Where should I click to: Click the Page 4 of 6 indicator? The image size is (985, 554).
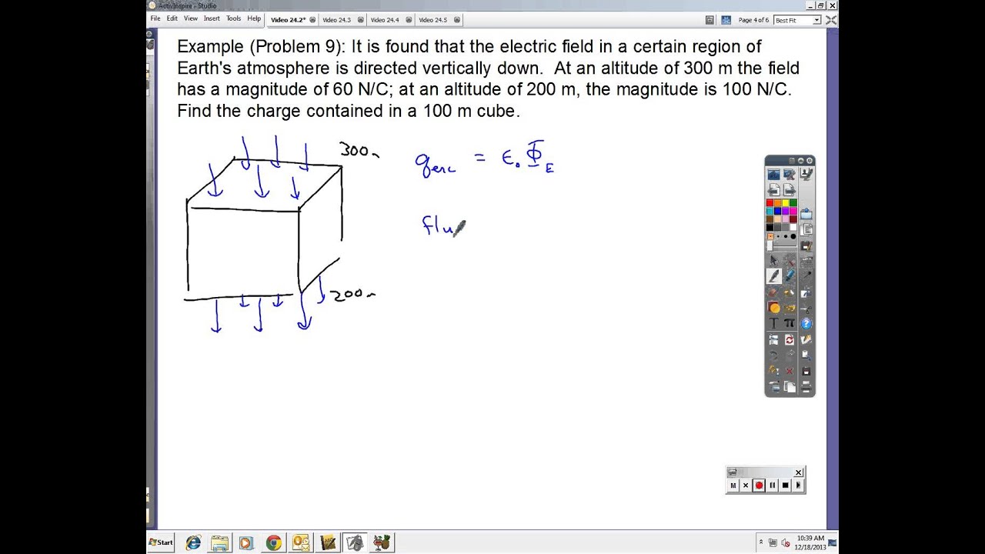(x=753, y=20)
